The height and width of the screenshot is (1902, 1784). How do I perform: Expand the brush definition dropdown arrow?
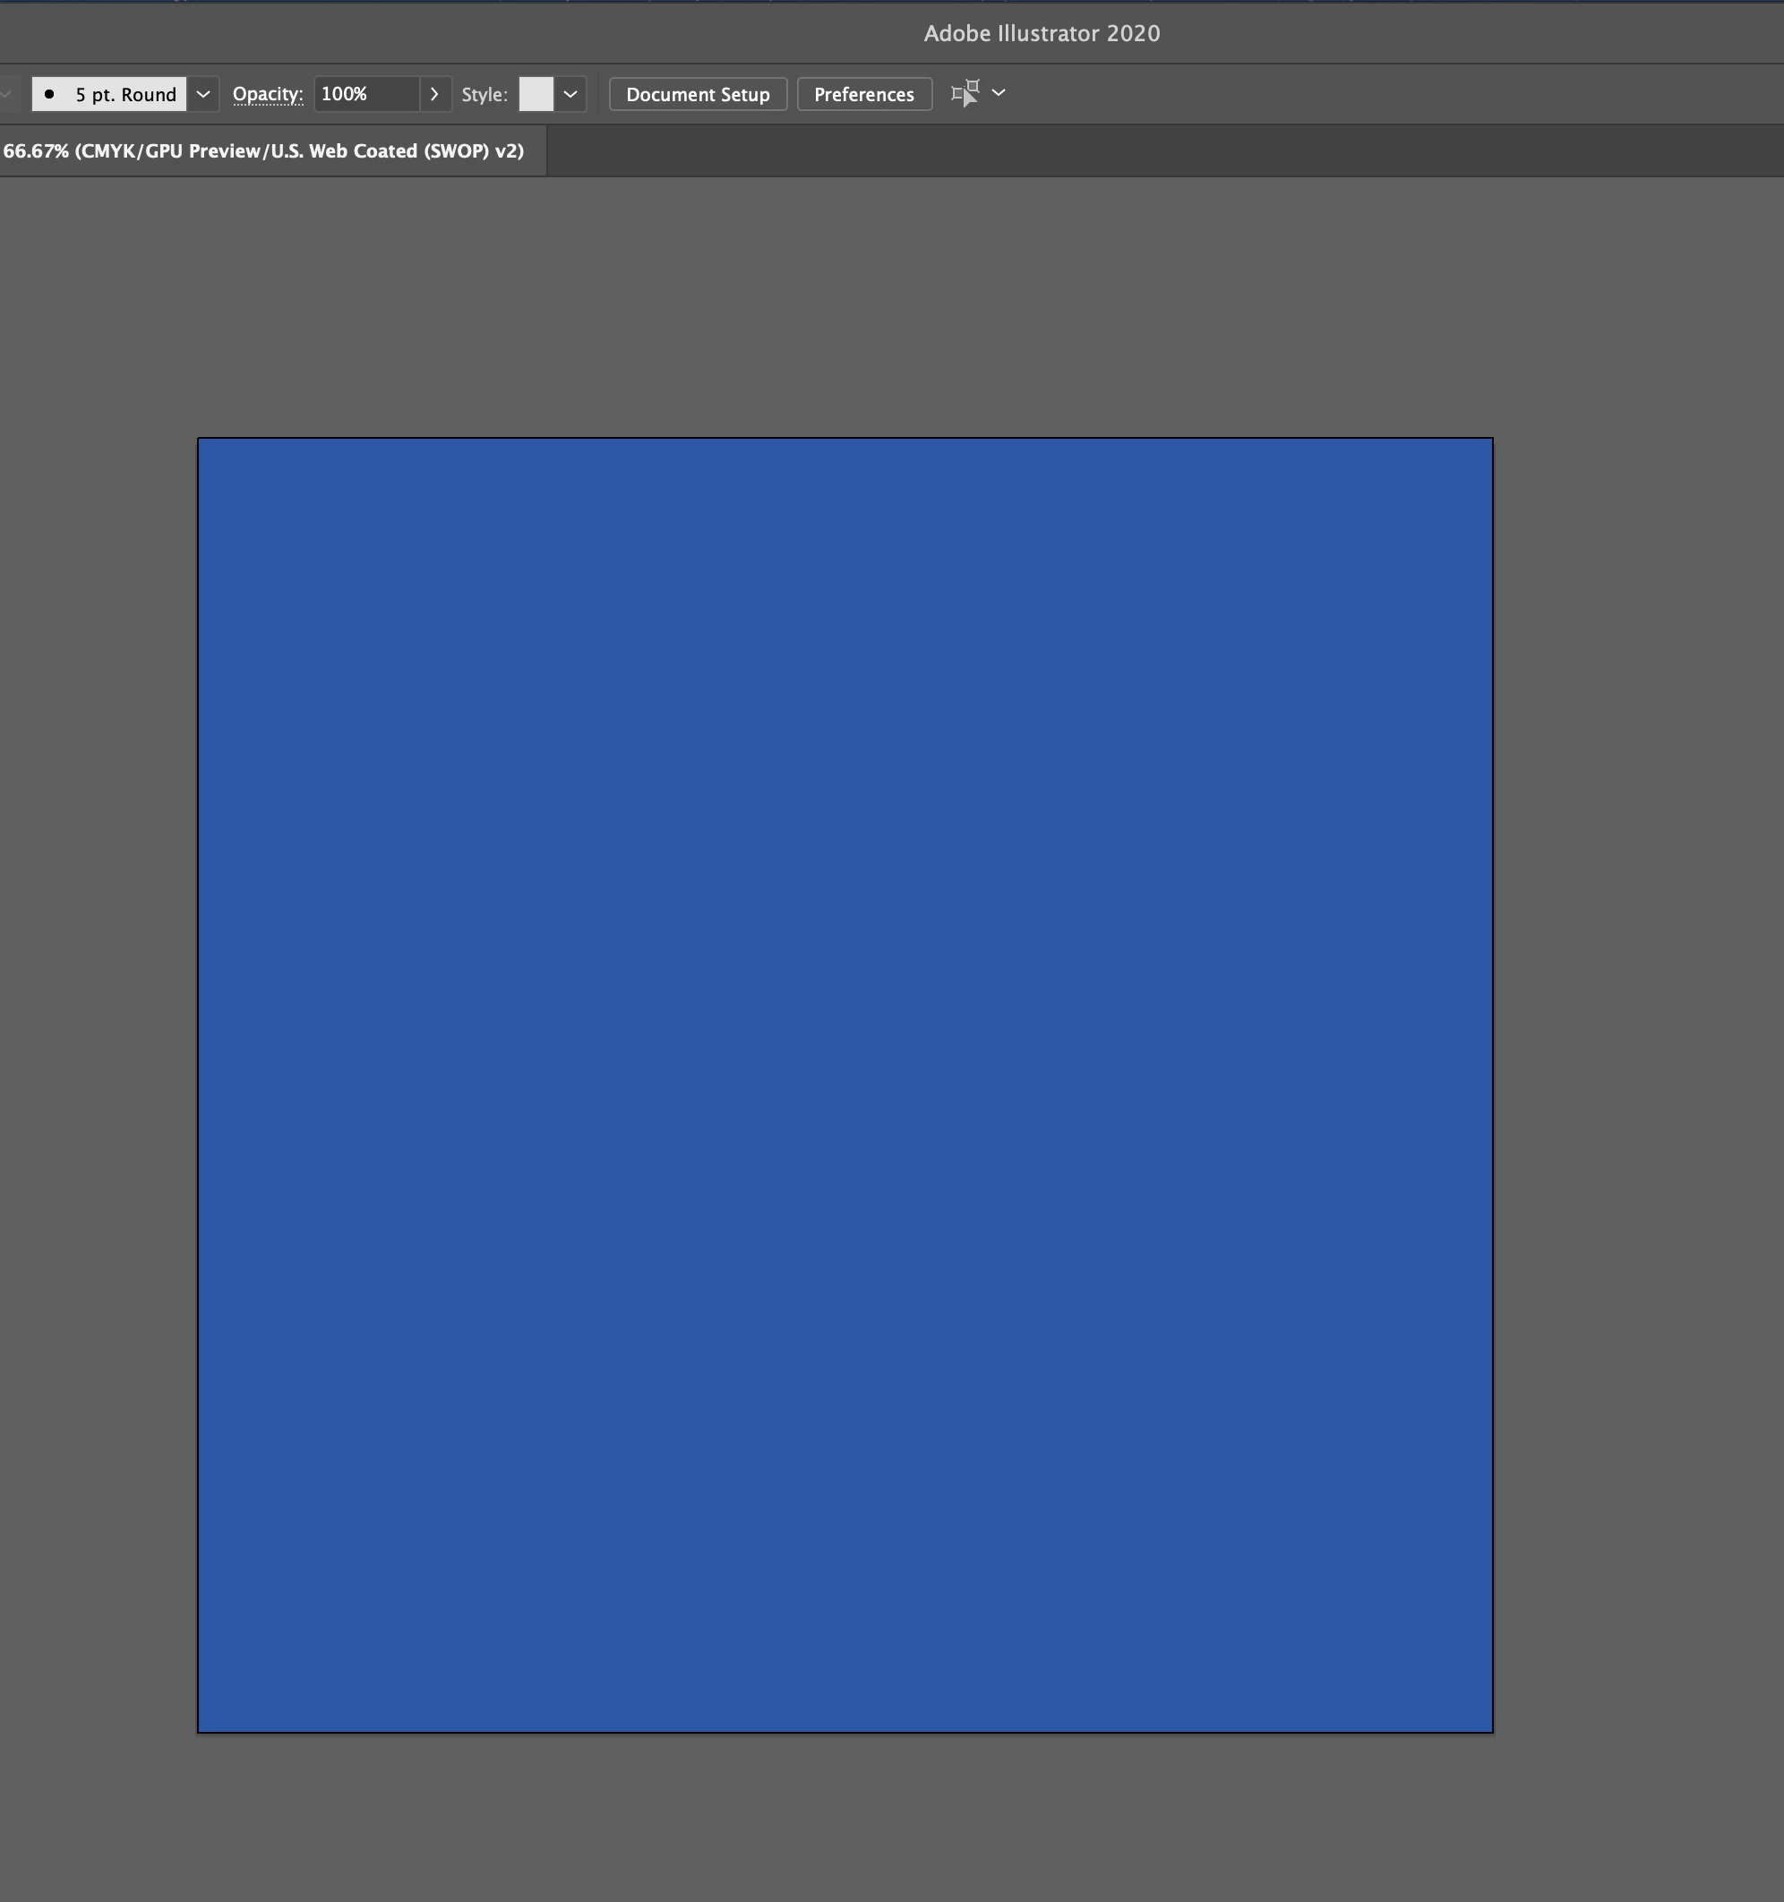coord(203,94)
